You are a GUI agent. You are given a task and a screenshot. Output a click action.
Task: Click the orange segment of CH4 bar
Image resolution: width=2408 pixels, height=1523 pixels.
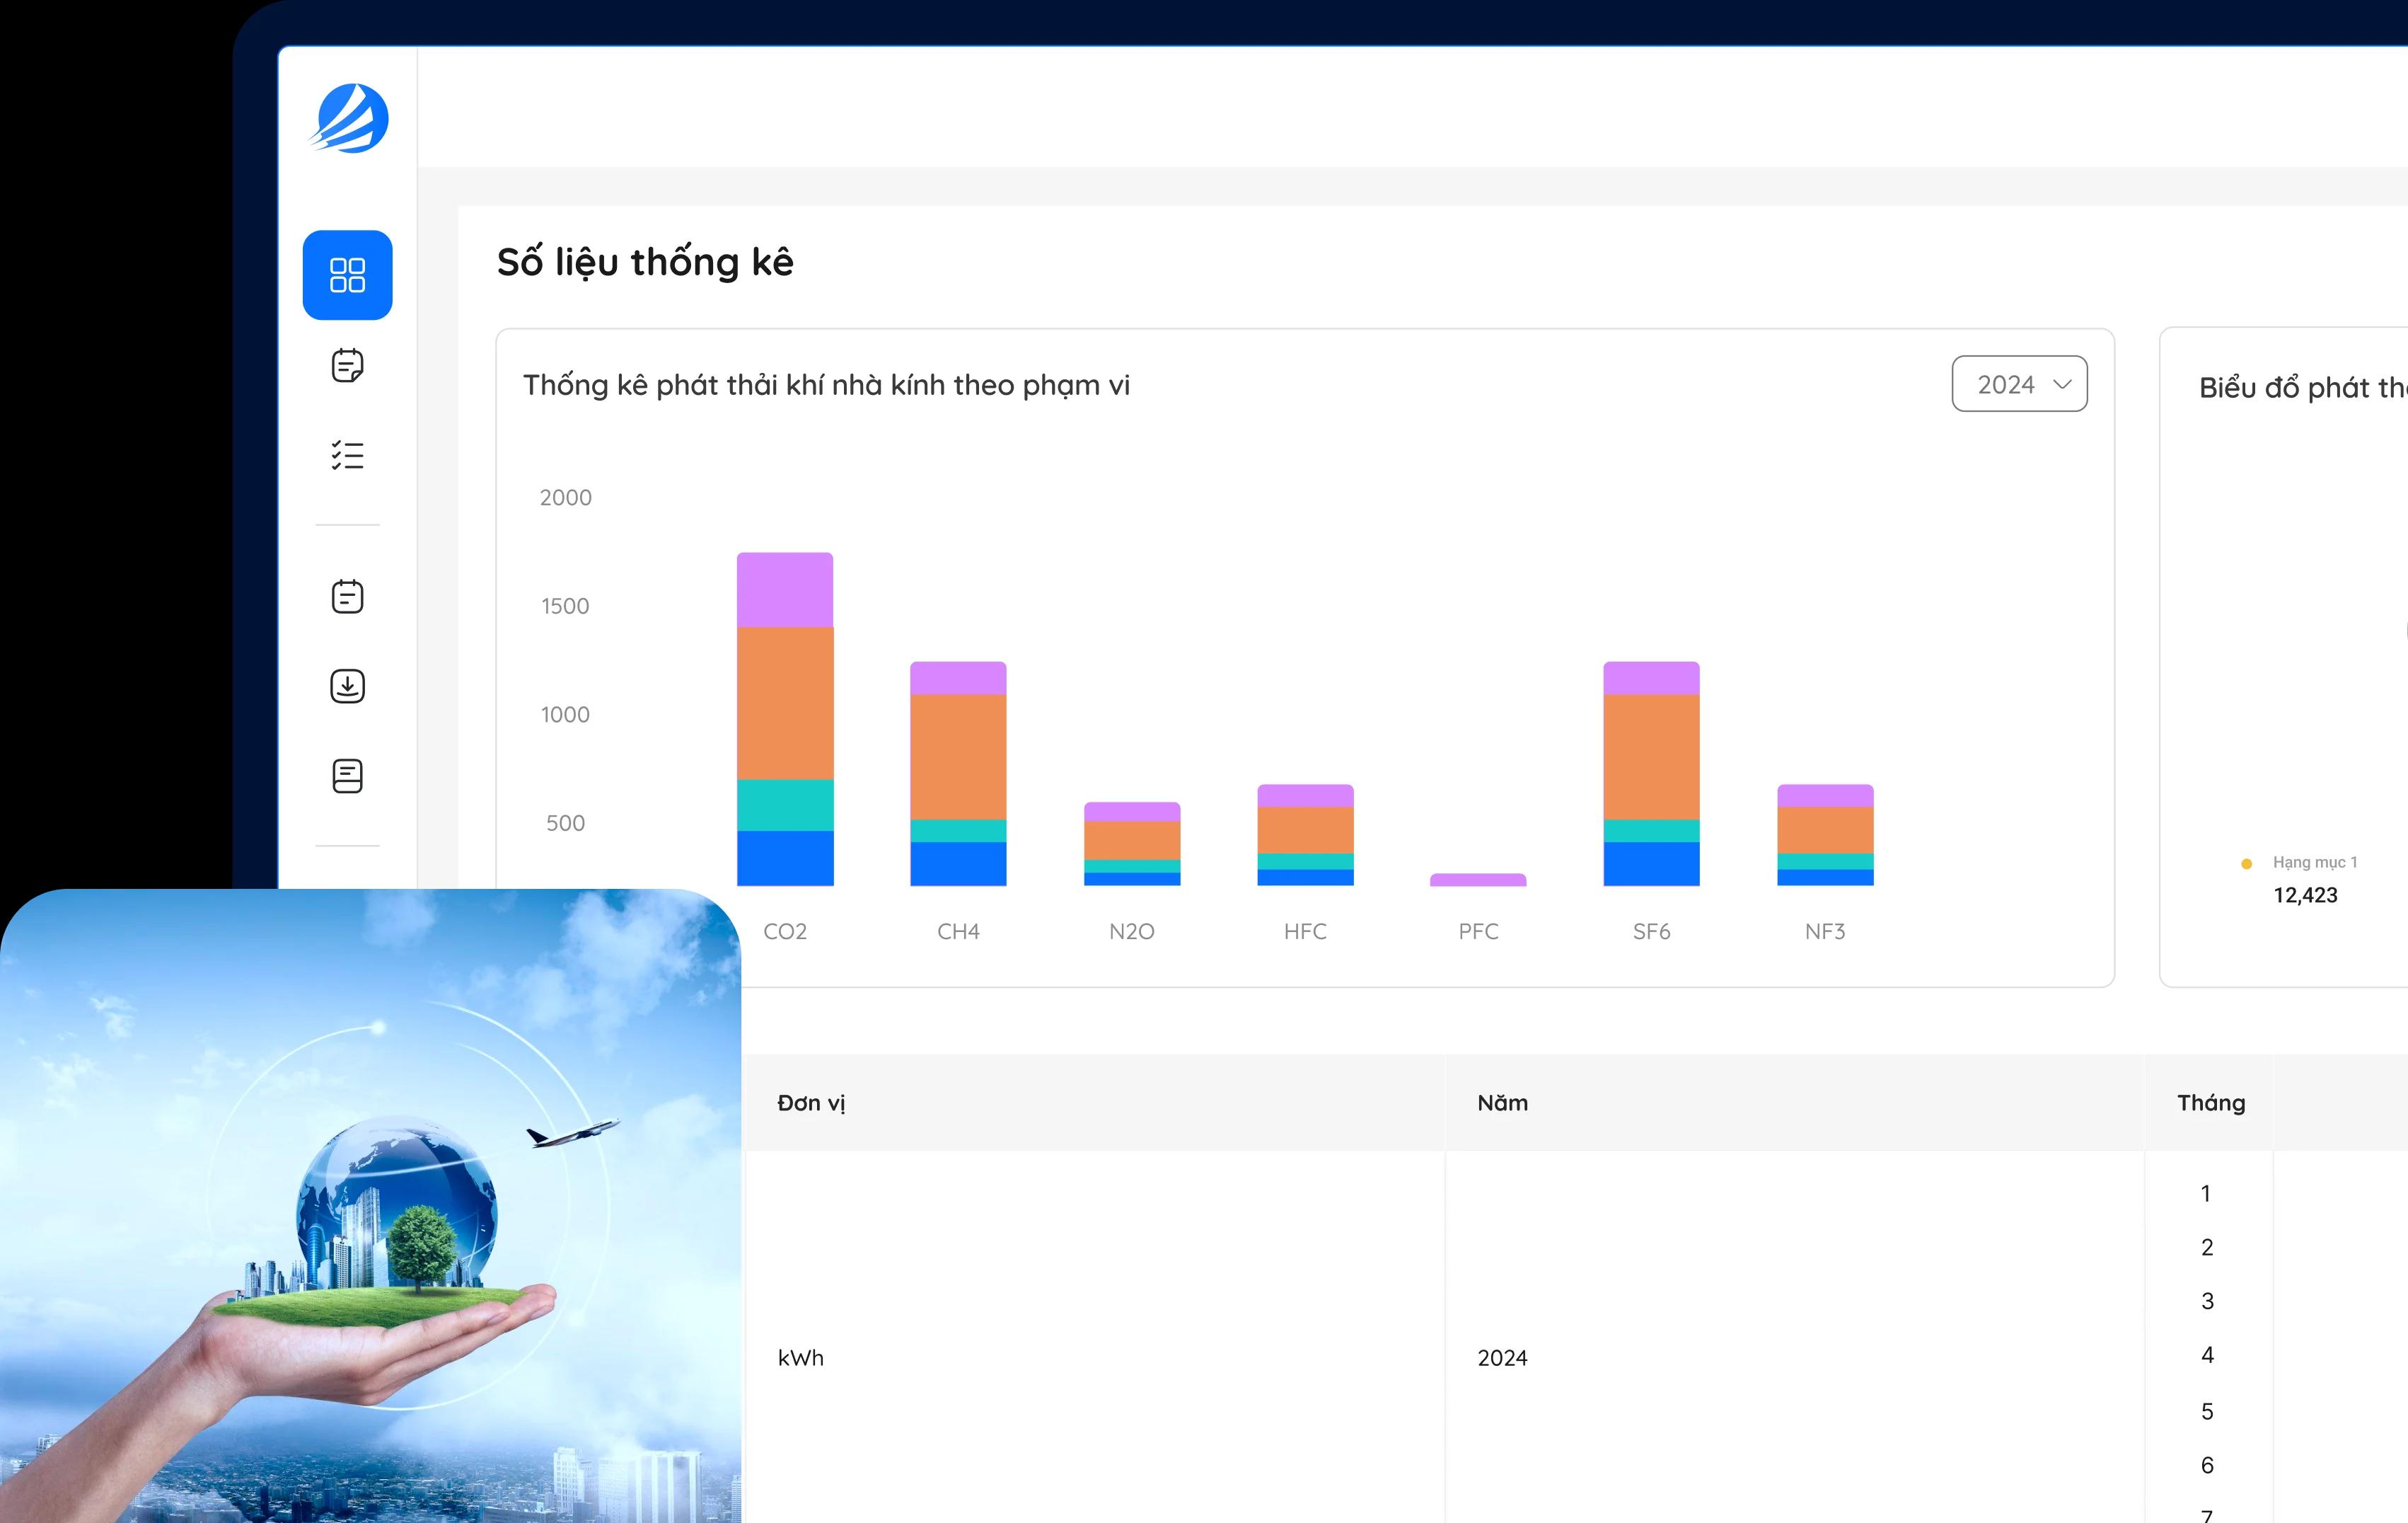(958, 757)
